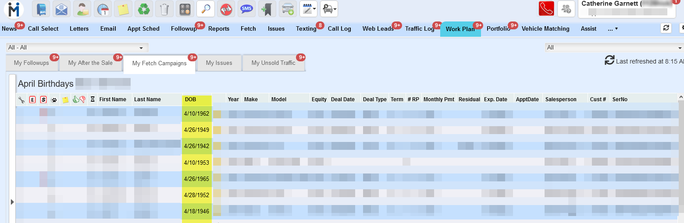Open the 'All' dropdown on right side

tap(614, 47)
